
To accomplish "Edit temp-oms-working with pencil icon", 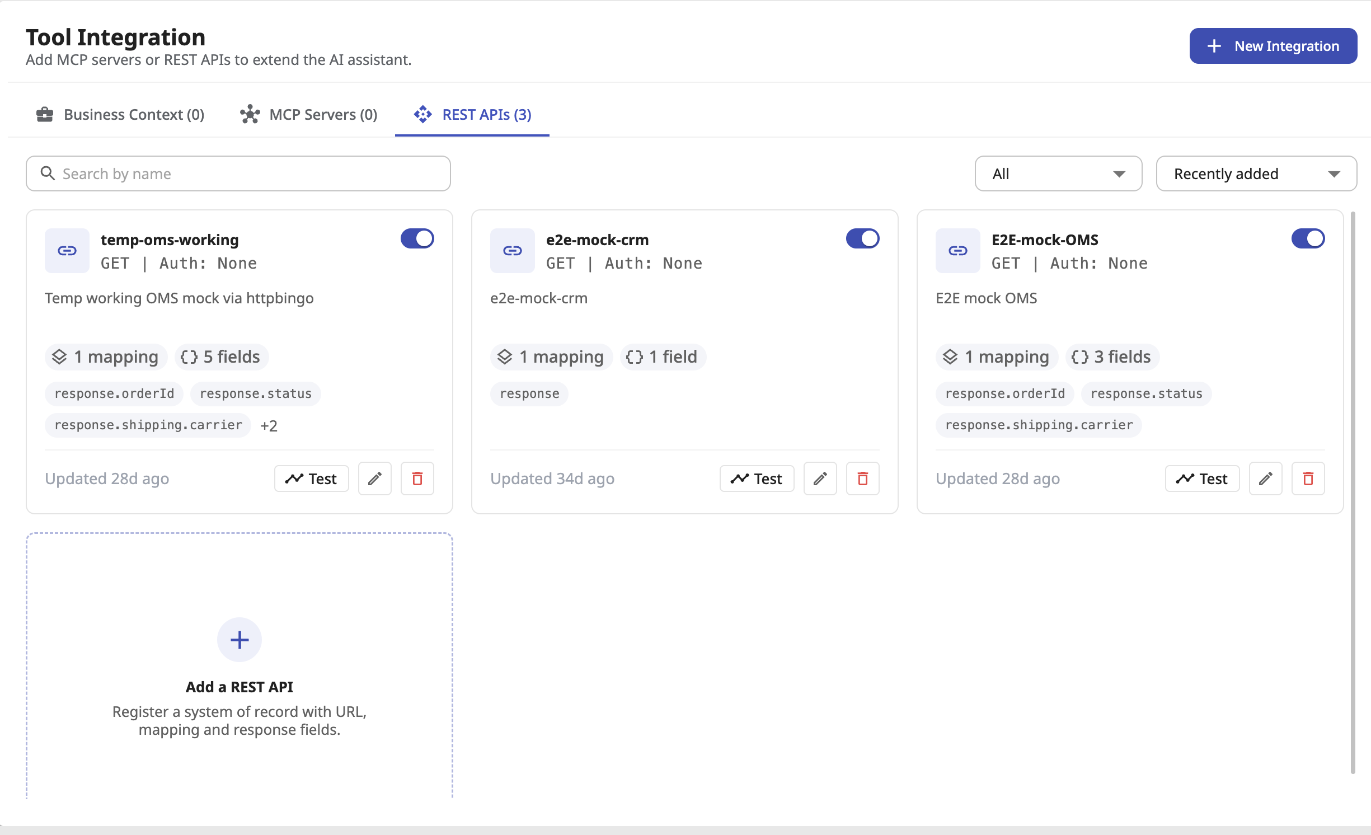I will [x=375, y=479].
